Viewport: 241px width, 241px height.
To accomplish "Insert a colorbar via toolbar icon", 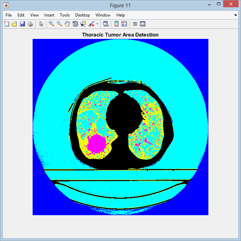I will click(116, 24).
